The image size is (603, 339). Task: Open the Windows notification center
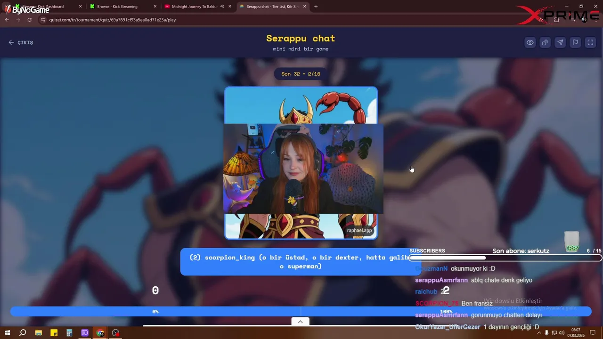594,333
